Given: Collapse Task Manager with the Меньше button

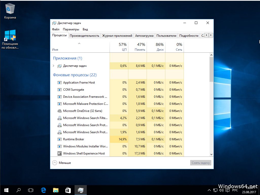Looking at the screenshot, I should pos(62,163).
